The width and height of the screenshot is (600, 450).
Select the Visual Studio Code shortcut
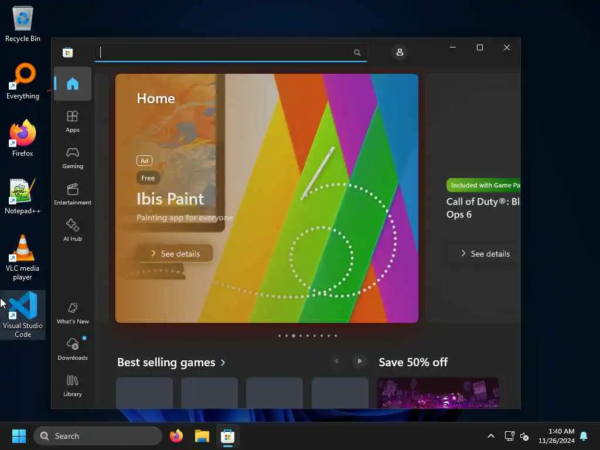(x=23, y=315)
